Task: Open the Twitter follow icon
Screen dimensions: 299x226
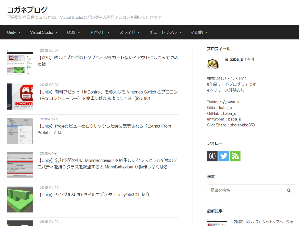Action: point(223,156)
